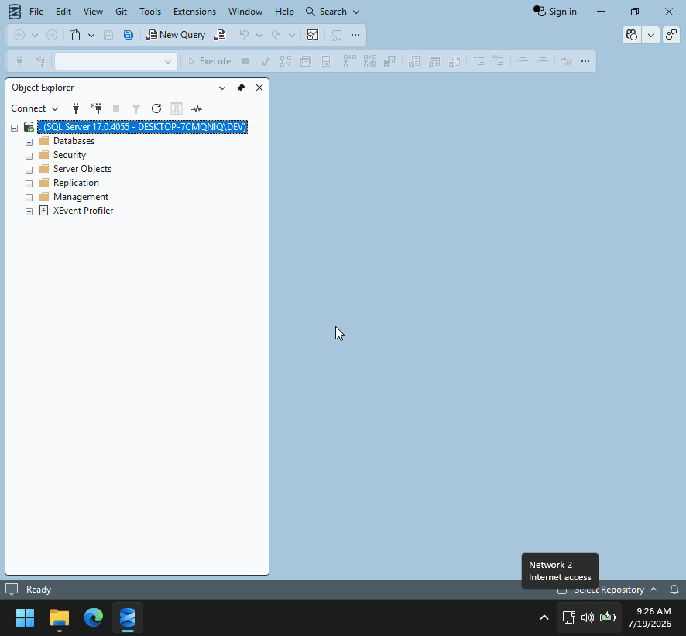The height and width of the screenshot is (636, 686).
Task: Click the Search box in the menu bar
Action: coord(332,12)
